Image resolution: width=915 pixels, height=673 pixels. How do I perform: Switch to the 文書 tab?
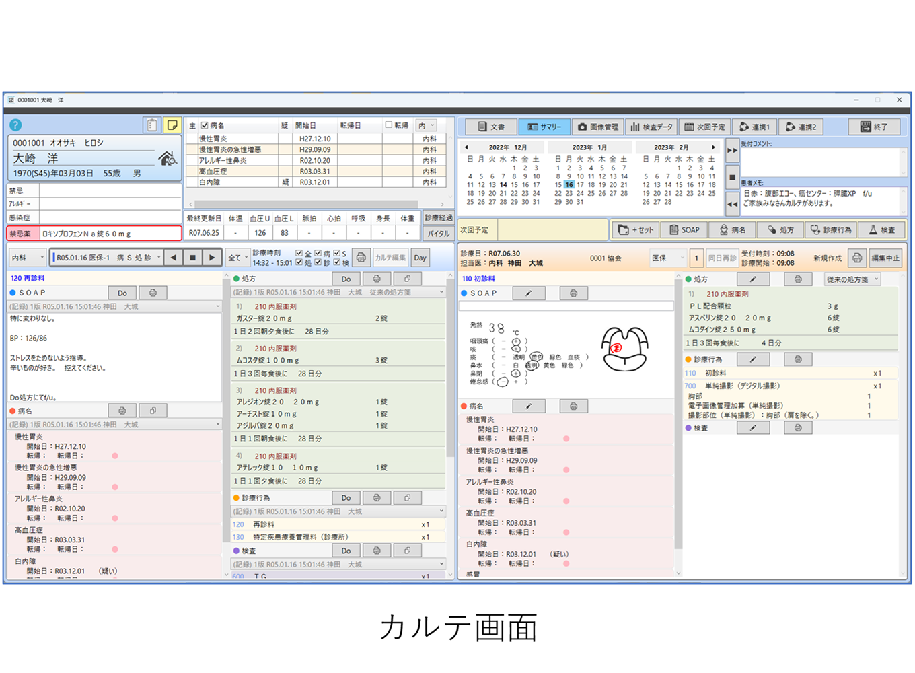pyautogui.click(x=489, y=126)
